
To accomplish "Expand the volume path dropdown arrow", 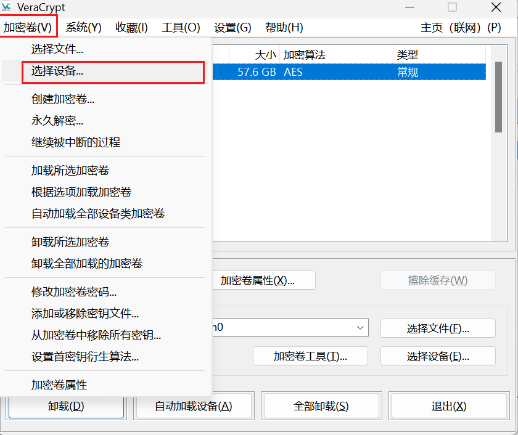I will tap(360, 328).
